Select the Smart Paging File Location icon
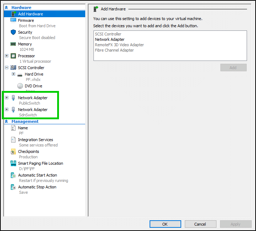 click(x=13, y=164)
